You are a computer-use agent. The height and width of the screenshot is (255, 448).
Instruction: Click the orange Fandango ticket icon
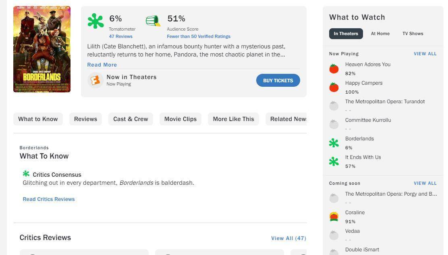coord(95,80)
